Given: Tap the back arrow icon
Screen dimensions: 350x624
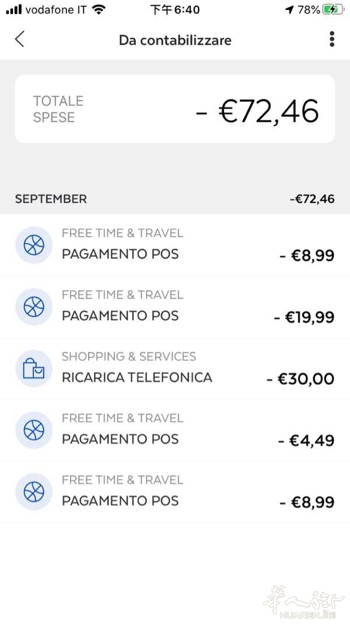Looking at the screenshot, I should click(x=20, y=39).
